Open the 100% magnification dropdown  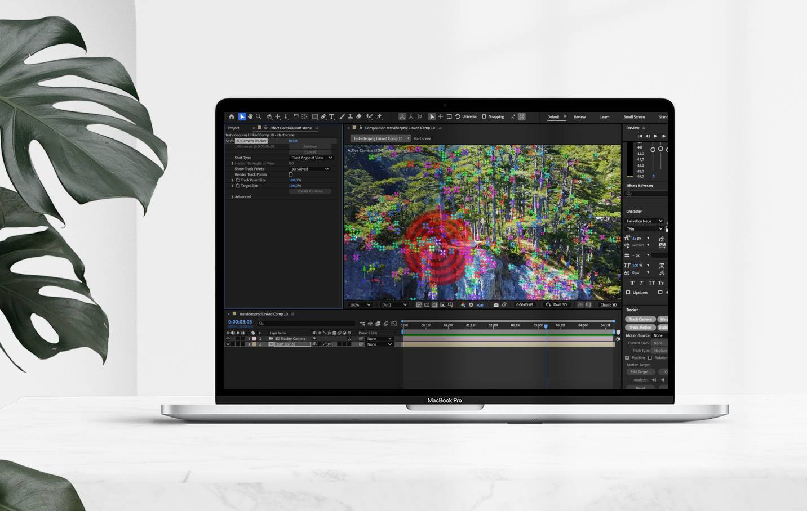pos(360,304)
